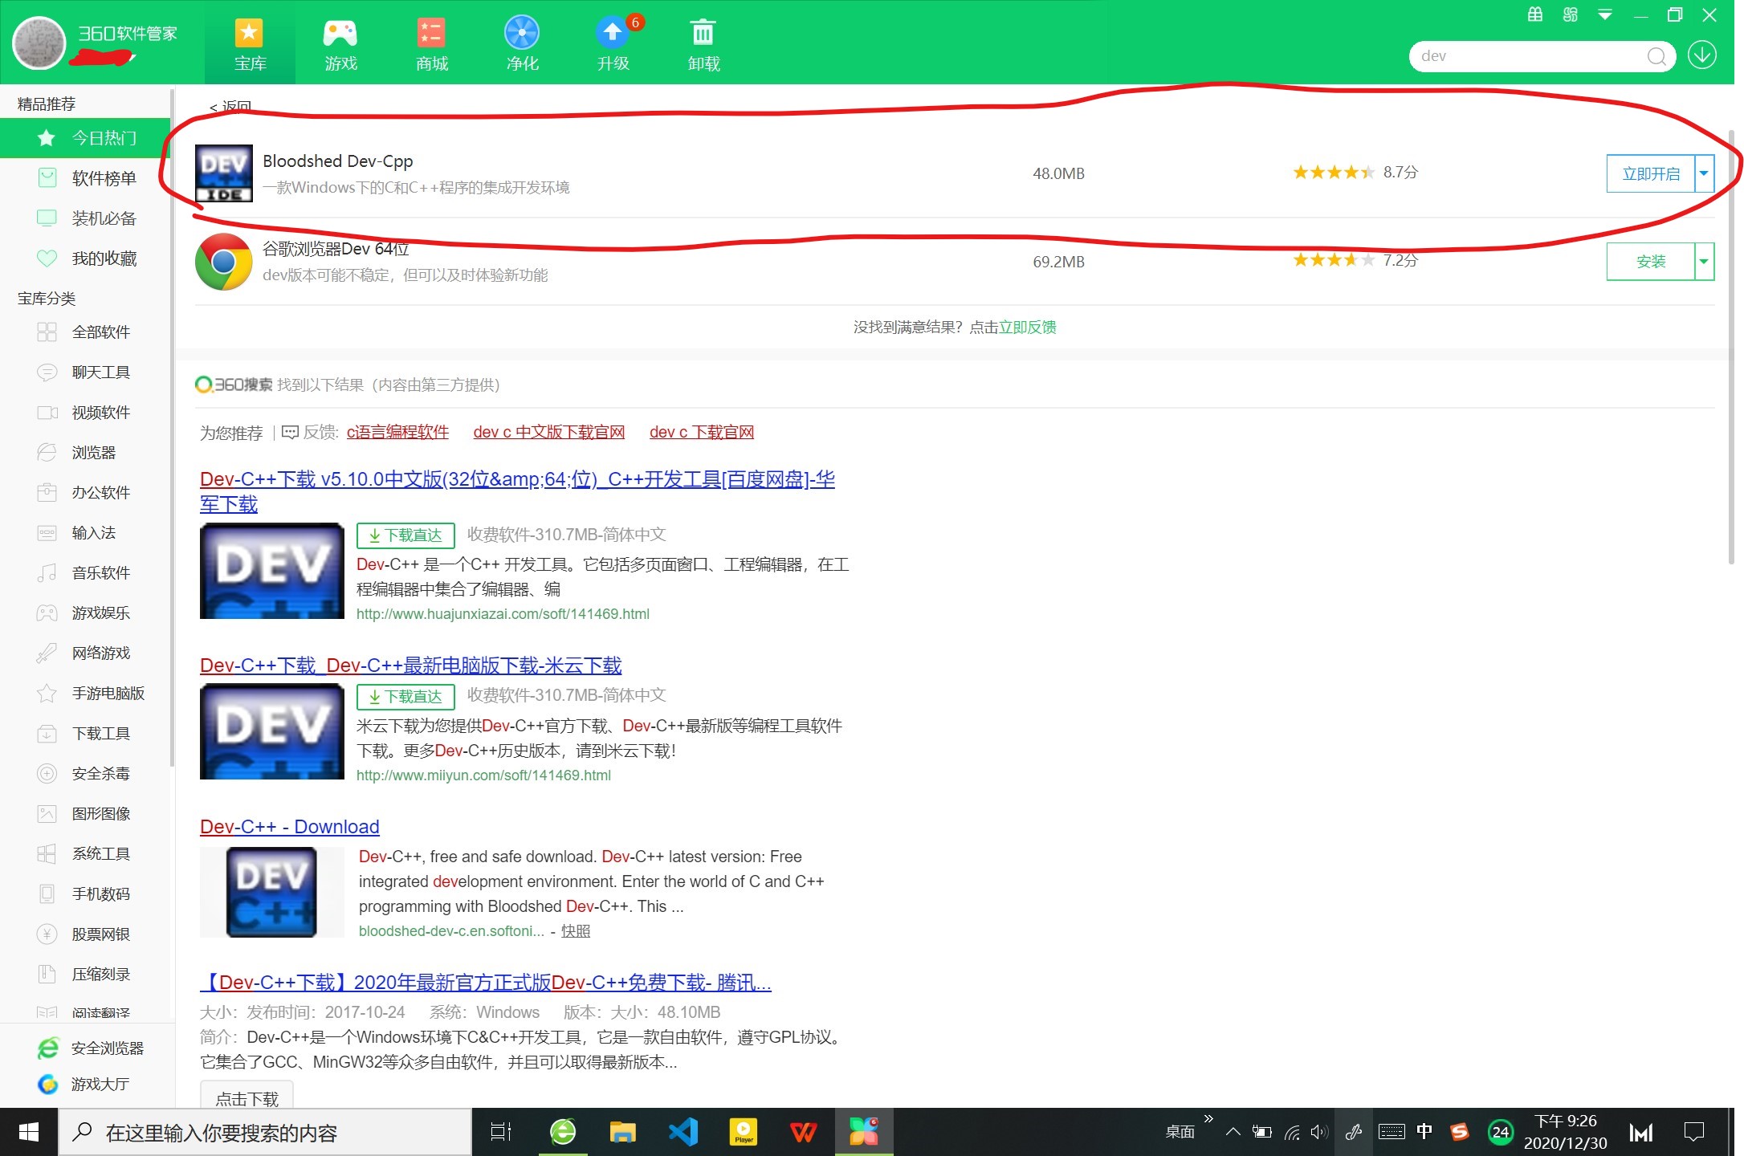
Task: Click 安装 for 谷歌浏览器Dev 64位
Action: click(x=1651, y=262)
